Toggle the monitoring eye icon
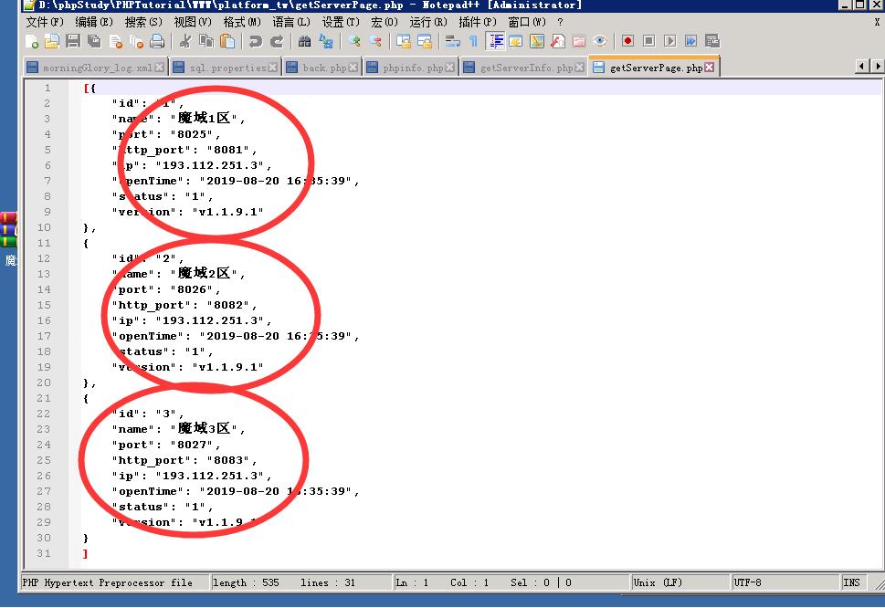 point(600,41)
